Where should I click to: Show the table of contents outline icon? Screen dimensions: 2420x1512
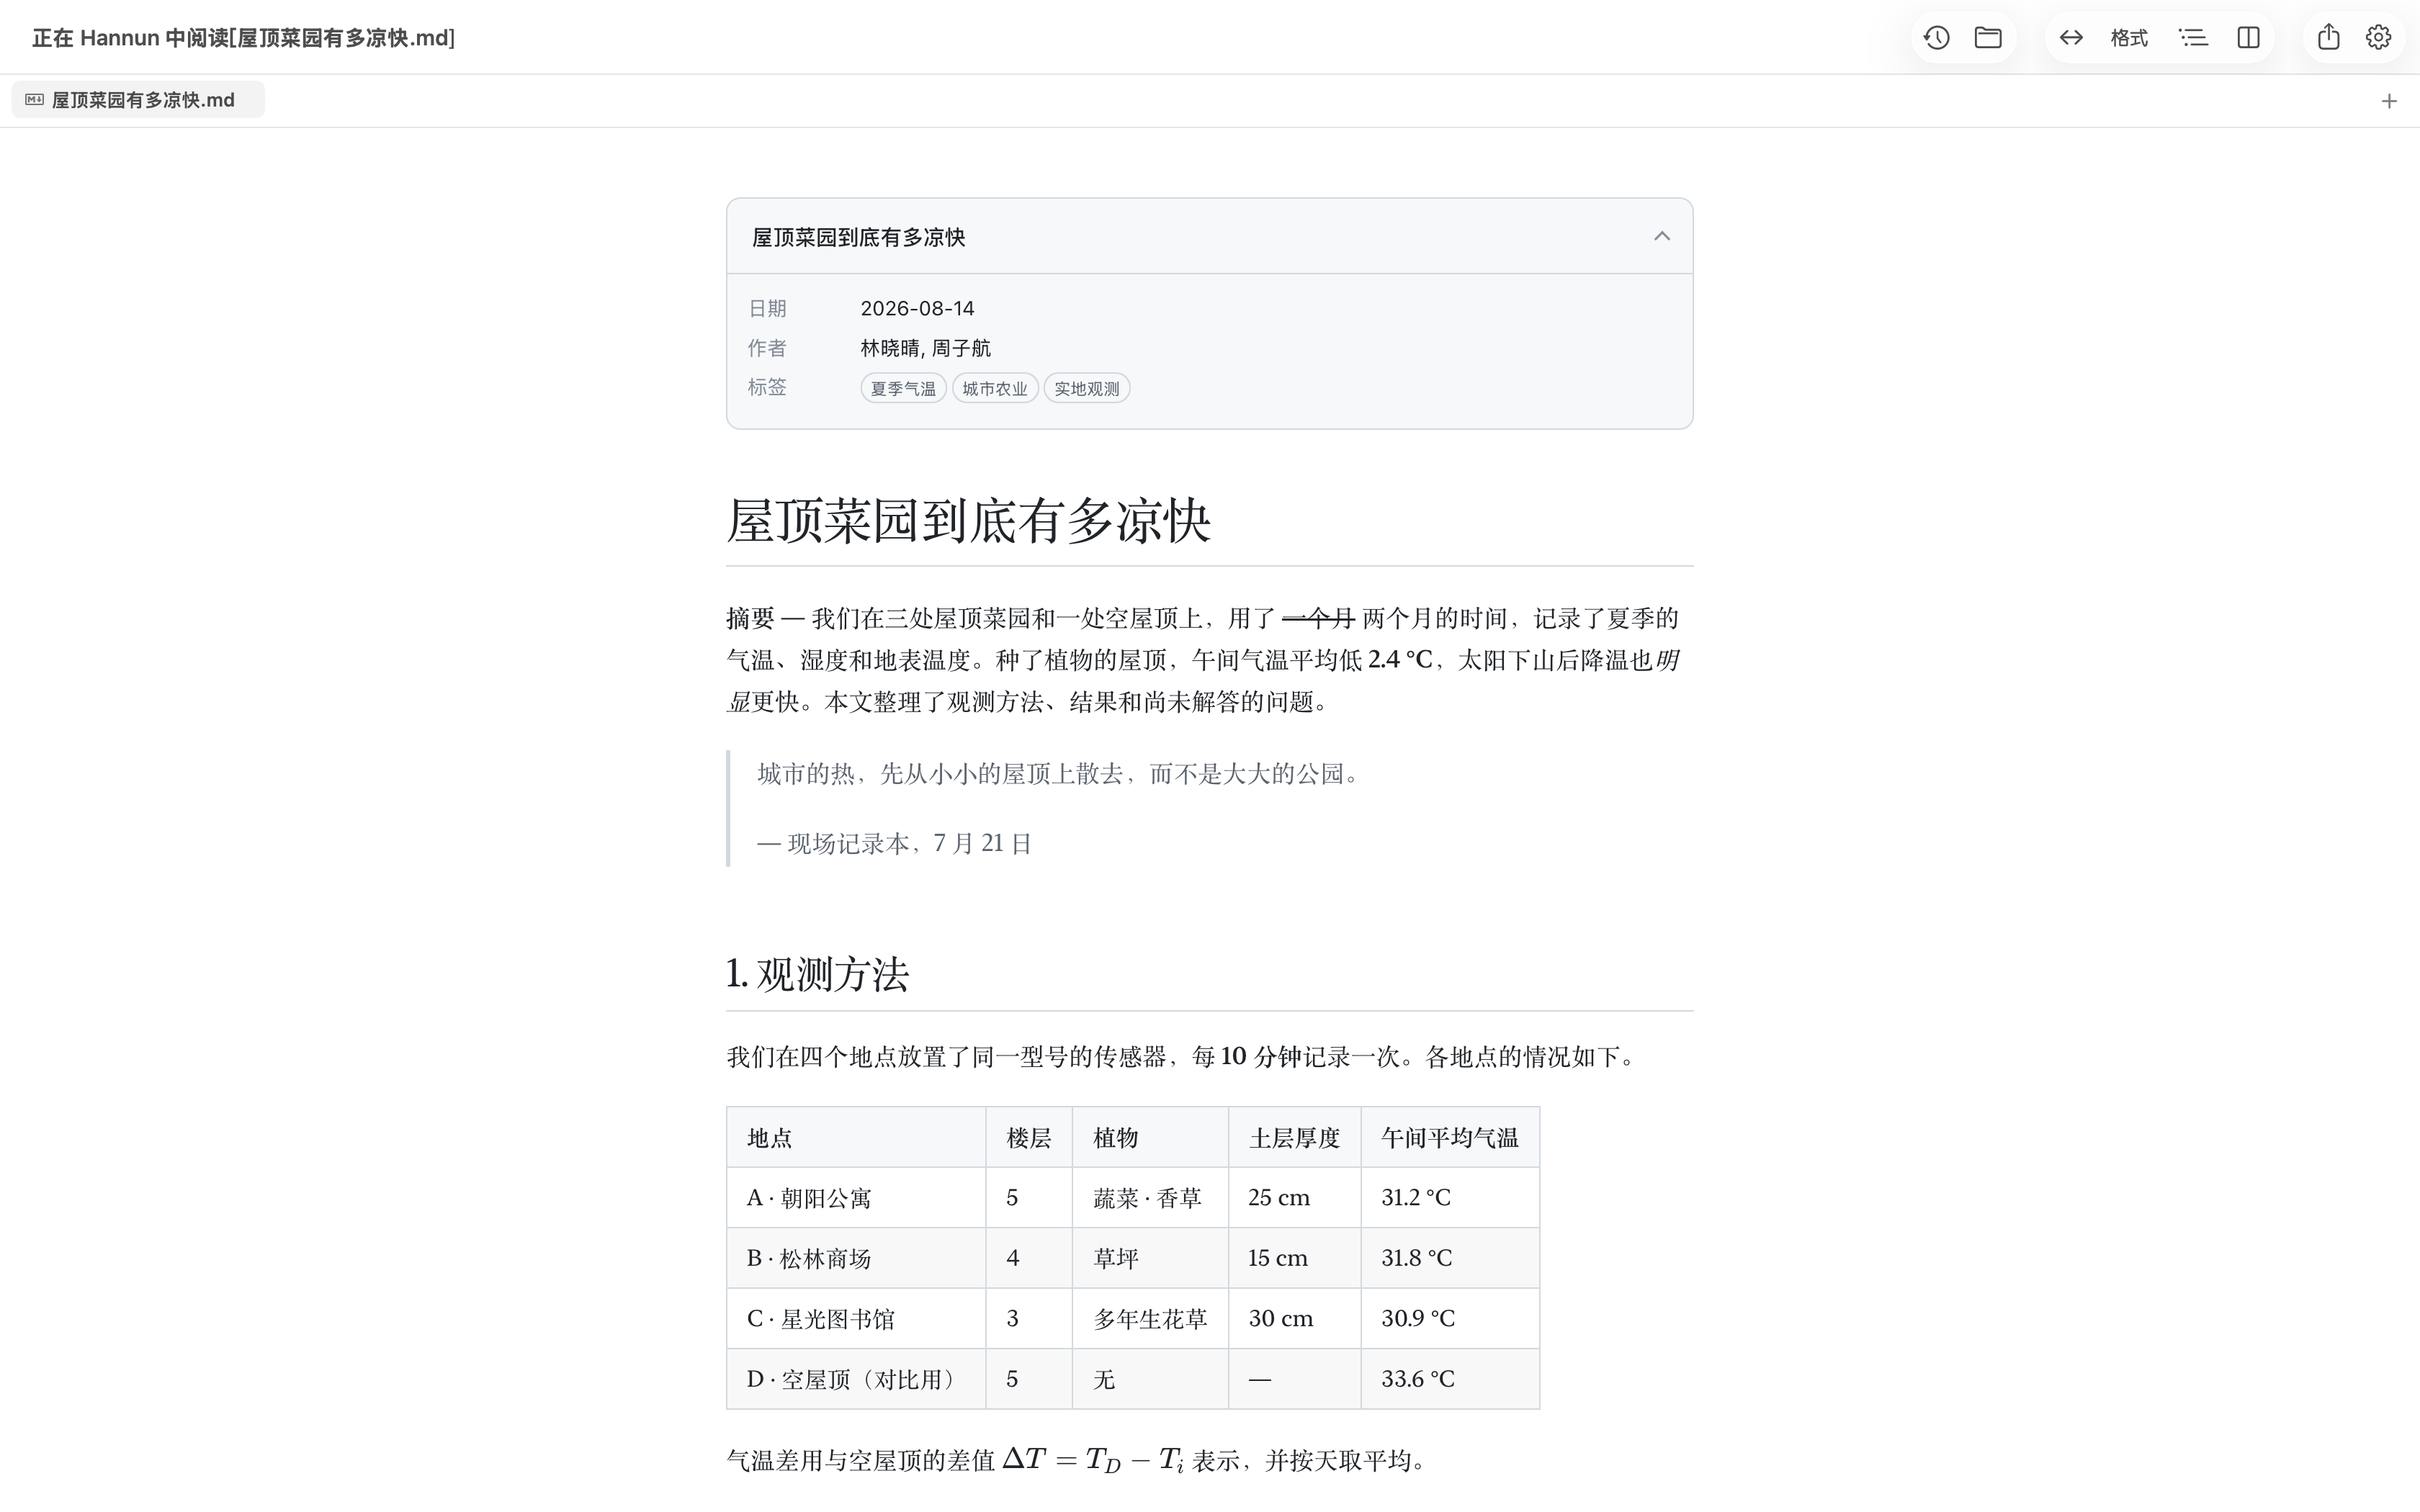pos(2193,38)
